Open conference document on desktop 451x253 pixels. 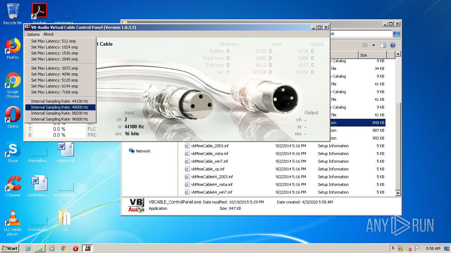coord(39,186)
